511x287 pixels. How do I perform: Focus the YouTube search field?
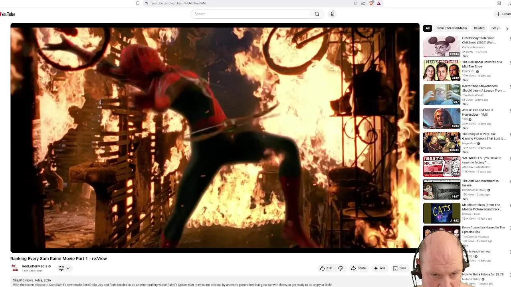click(251, 14)
